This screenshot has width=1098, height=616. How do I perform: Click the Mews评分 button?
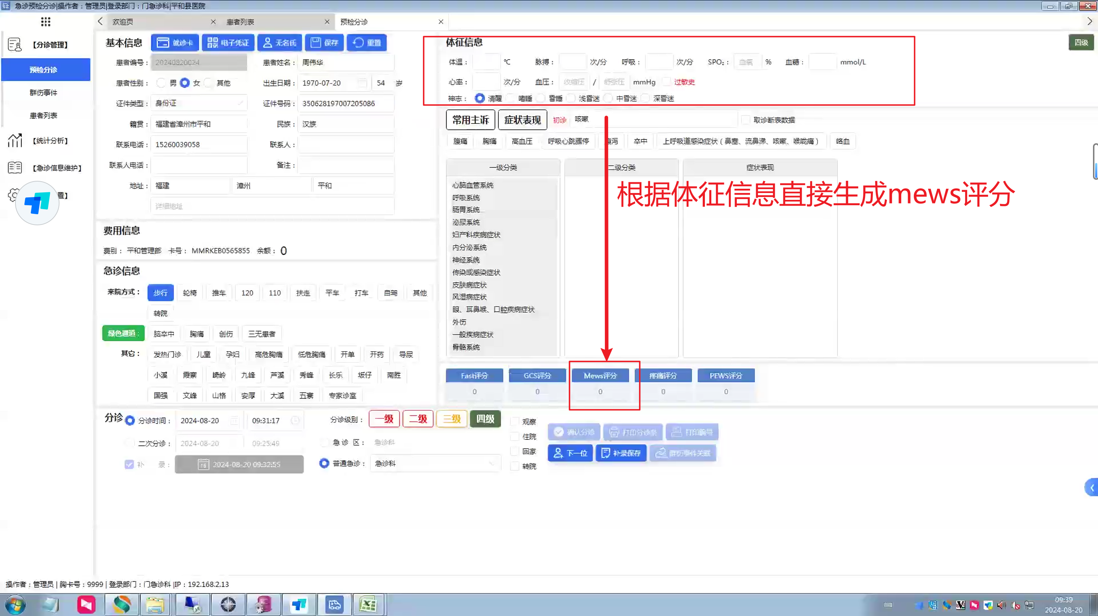point(600,375)
